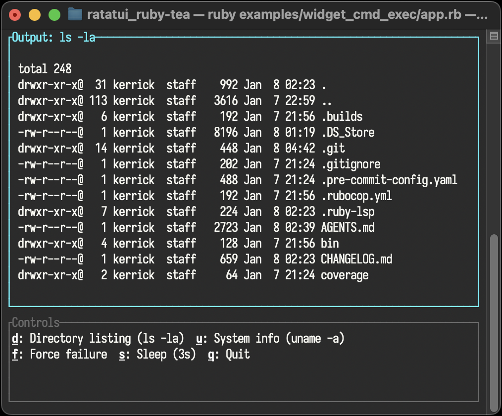The image size is (502, 416).
Task: Click the '.ruby-lsp' directory name
Action: pos(348,211)
